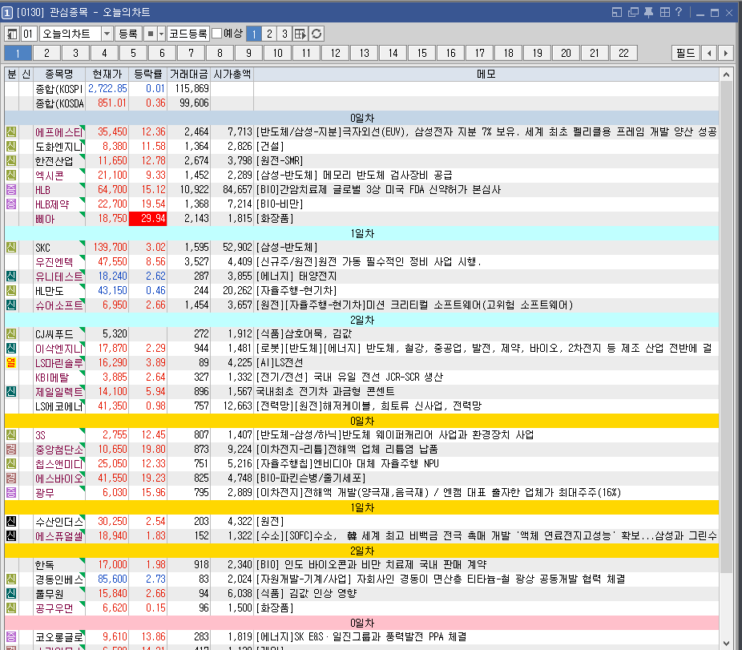Toggle the 예상 checkbox
742x650 pixels.
[216, 34]
